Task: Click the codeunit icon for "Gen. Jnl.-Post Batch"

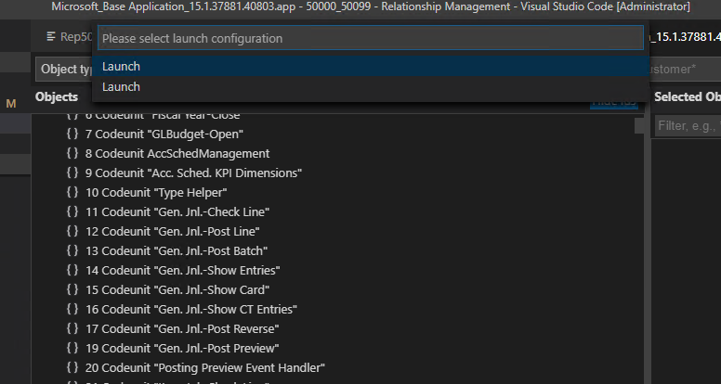Action: pos(72,251)
